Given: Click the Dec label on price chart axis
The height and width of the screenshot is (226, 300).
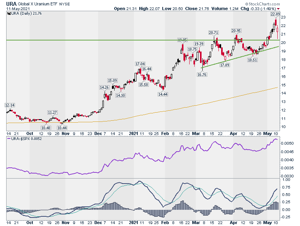Looking at the screenshot, I should click(98, 133).
